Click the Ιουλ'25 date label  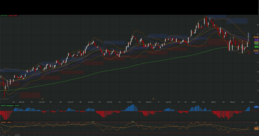(x=70, y=102)
